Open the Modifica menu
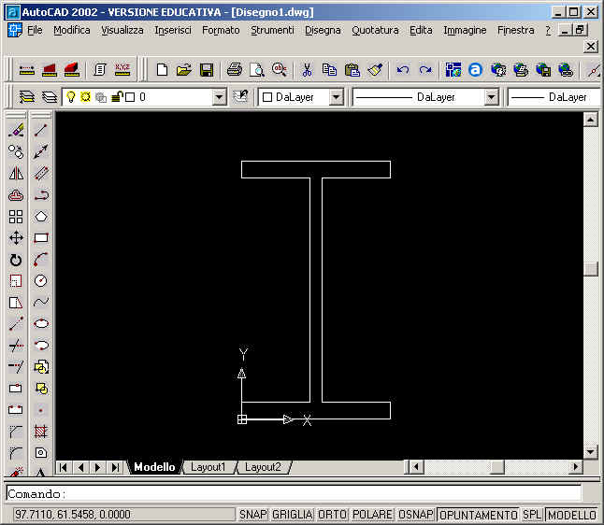The width and height of the screenshot is (604, 525). (x=72, y=30)
